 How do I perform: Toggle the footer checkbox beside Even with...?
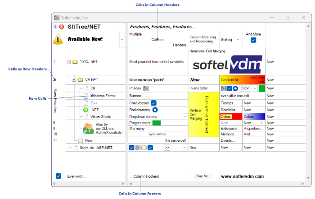(58, 176)
